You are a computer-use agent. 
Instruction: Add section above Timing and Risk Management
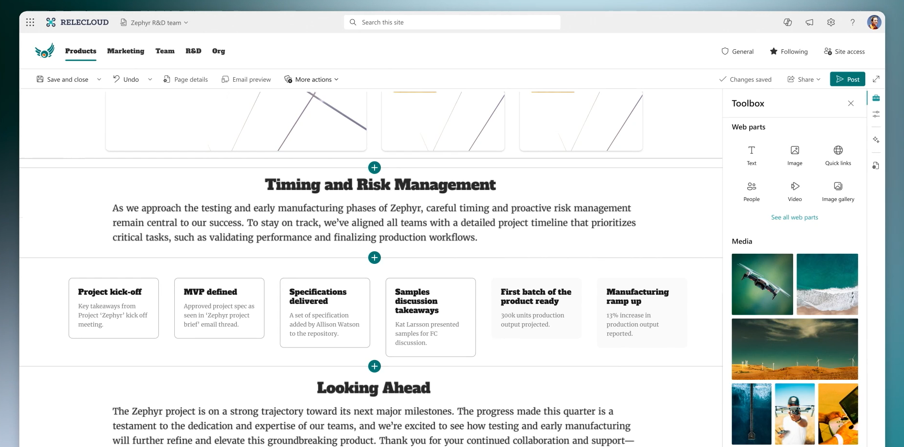(375, 168)
